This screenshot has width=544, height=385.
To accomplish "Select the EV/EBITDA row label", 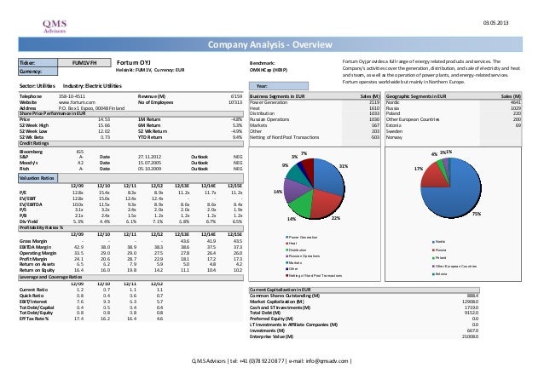I will (31, 204).
